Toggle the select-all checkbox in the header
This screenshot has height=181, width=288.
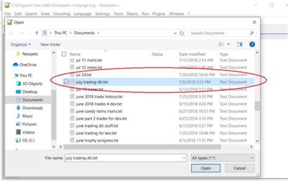[64, 54]
